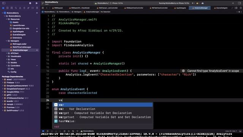This screenshot has width=243, height=137.
Task: Collapse the Managers group
Action: point(6,41)
